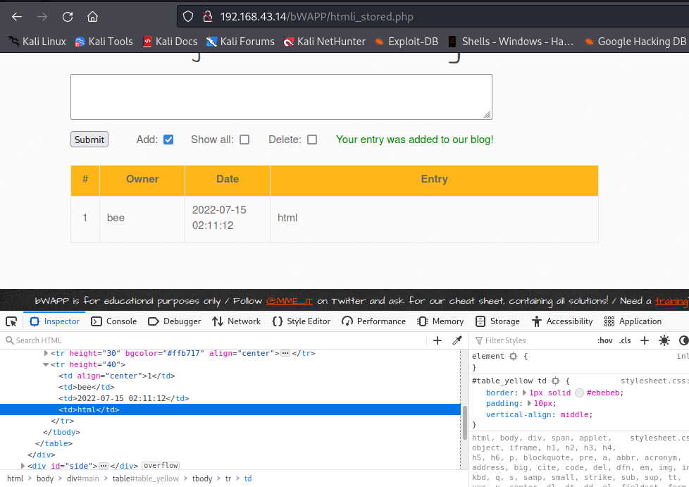Expand the border shorthand property arrow
689x487 pixels.
coord(524,393)
